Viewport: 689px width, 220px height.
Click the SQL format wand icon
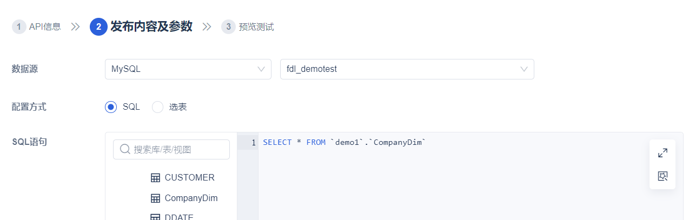(x=662, y=176)
